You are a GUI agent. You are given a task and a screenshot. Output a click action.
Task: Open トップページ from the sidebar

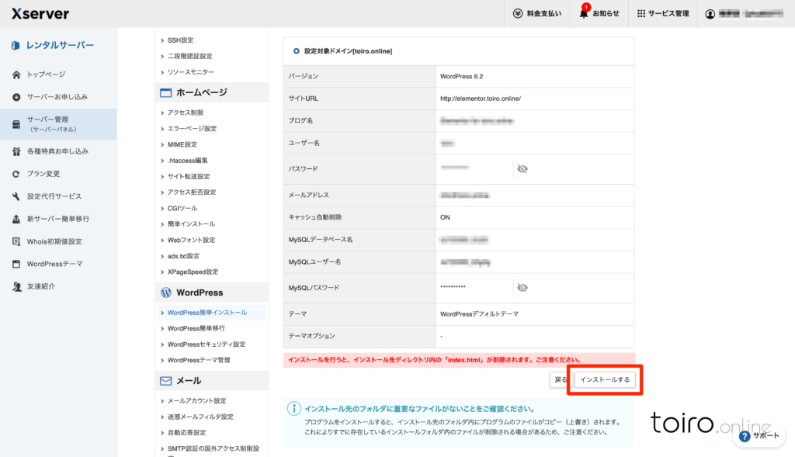[x=46, y=74]
